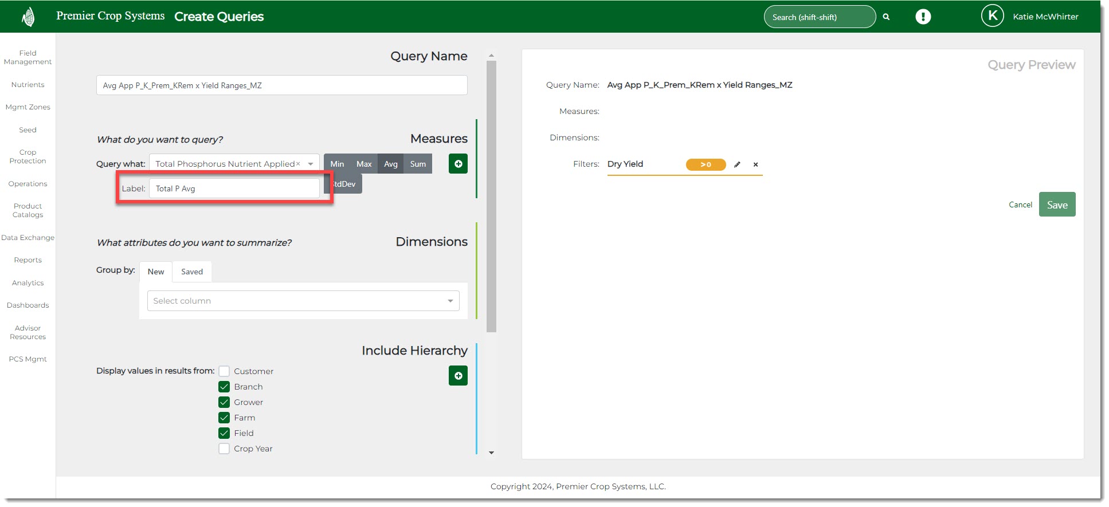Open the alert exclamation notification icon
The width and height of the screenshot is (1109, 507).
(923, 17)
